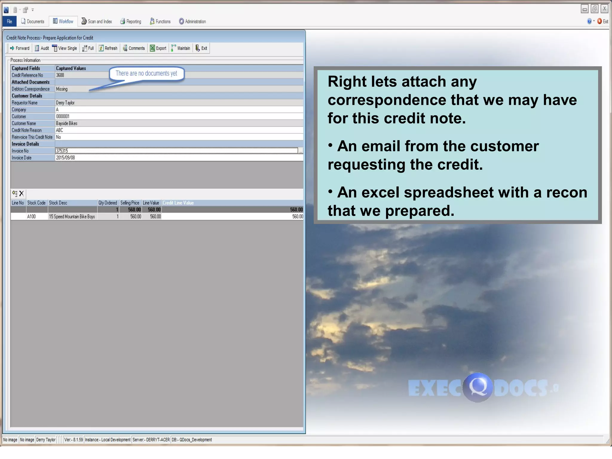Screen dimensions: 612x459
Task: Click the Maintain toolbar button
Action: (181, 48)
